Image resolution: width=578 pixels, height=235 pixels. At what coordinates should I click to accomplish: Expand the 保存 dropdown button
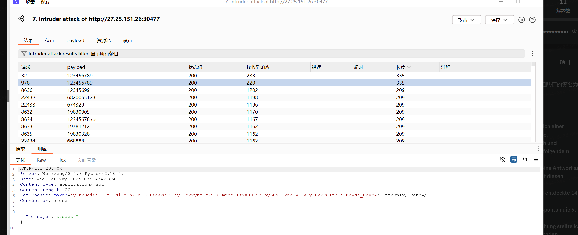[500, 20]
